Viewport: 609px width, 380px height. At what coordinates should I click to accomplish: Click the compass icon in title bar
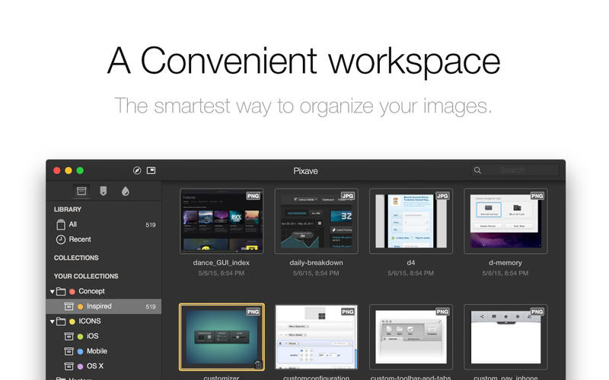[x=137, y=171]
